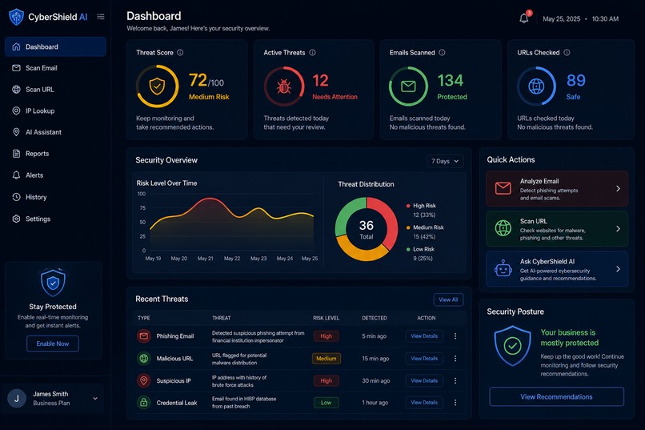The height and width of the screenshot is (430, 645).
Task: Click the View Recommendations button
Action: pos(556,396)
